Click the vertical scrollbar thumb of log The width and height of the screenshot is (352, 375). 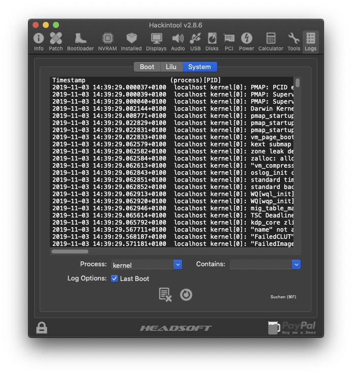[x=298, y=83]
